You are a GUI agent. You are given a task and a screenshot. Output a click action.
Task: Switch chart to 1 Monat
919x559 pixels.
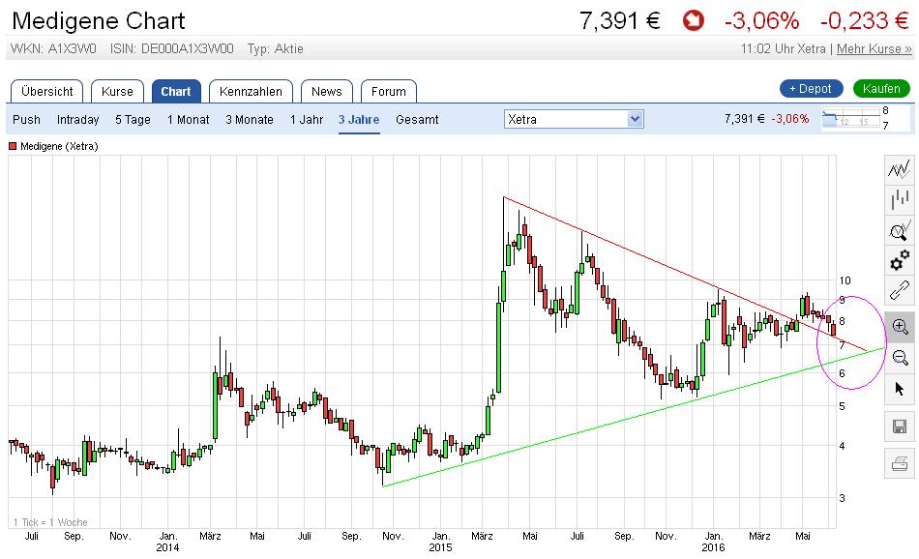188,120
